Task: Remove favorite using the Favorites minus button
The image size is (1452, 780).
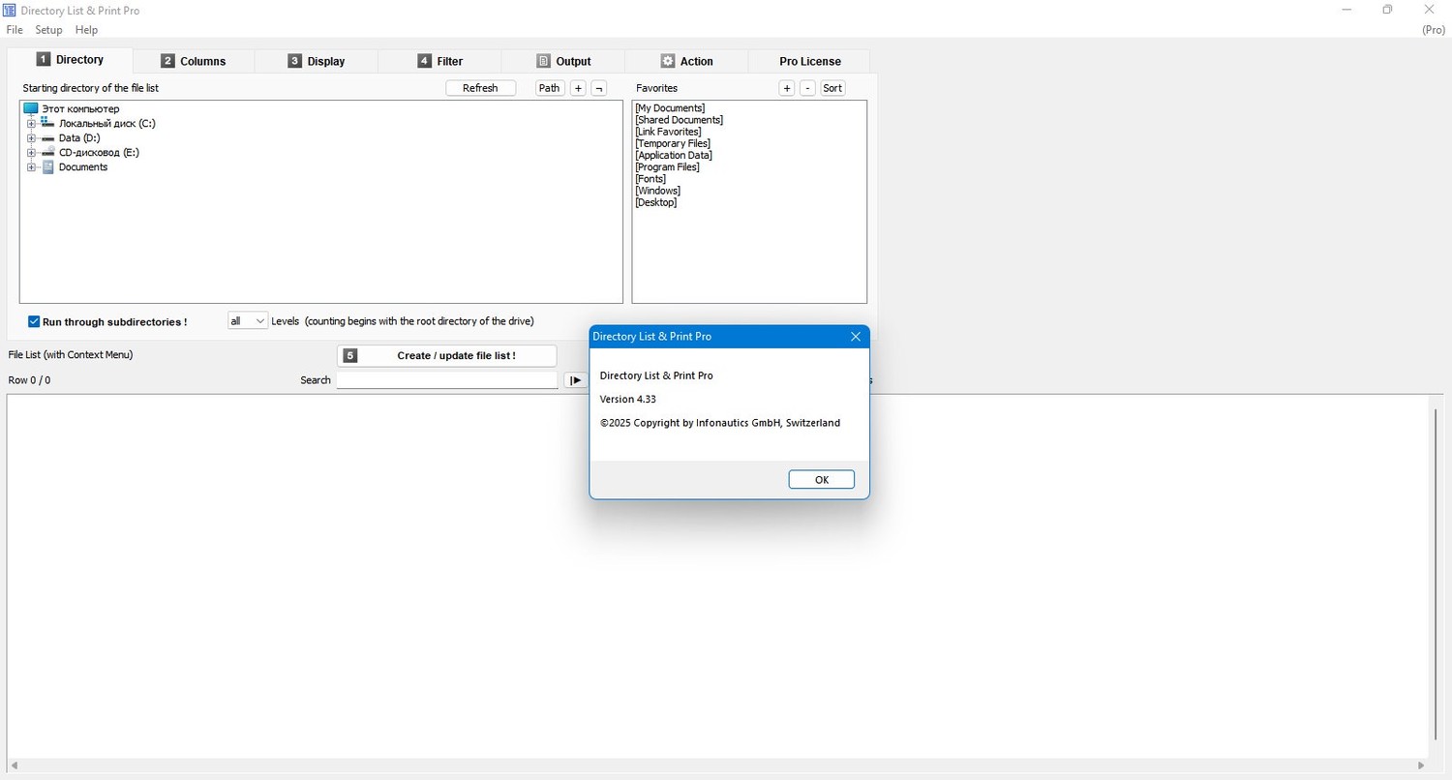Action: pos(808,88)
